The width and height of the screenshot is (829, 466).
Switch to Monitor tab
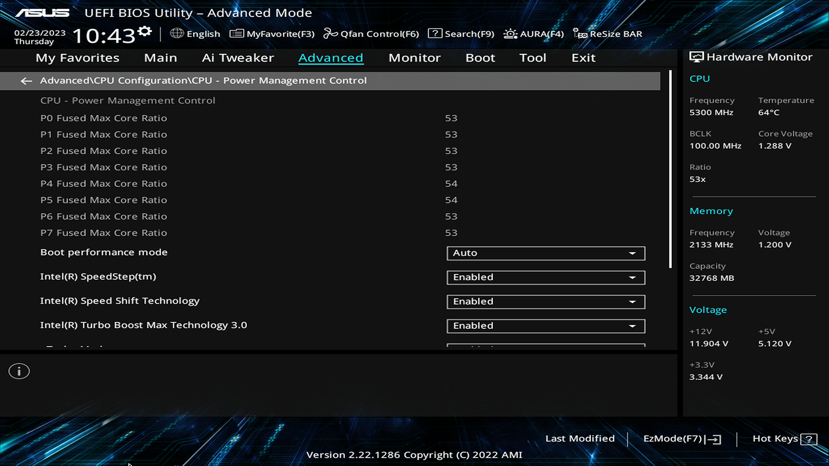tap(414, 58)
